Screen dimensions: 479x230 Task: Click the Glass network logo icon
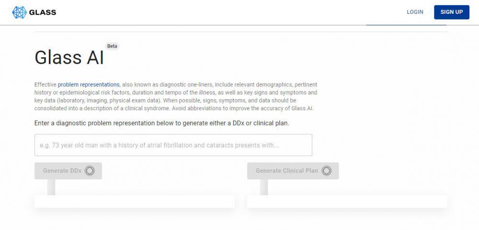click(x=19, y=12)
